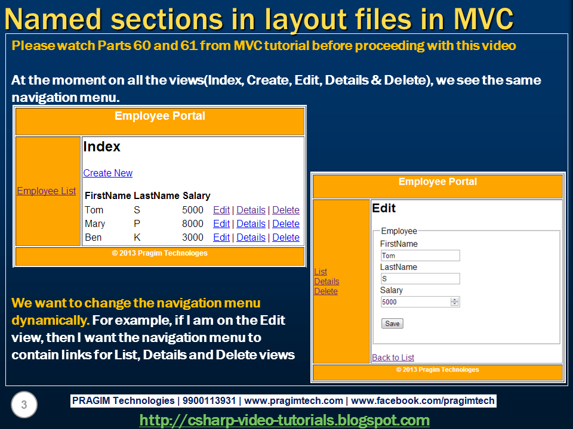This screenshot has height=429, width=573.
Task: Click the Details link for Ben's row
Action: point(251,237)
